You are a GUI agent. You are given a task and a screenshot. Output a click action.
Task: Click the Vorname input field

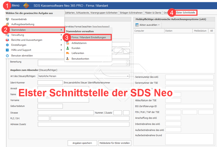point(63,100)
